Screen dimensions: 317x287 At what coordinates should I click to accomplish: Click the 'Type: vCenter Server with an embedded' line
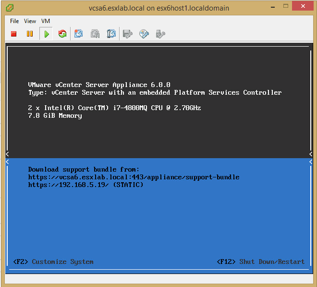point(155,92)
